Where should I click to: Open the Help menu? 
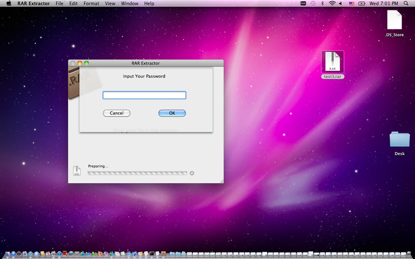[x=149, y=4]
